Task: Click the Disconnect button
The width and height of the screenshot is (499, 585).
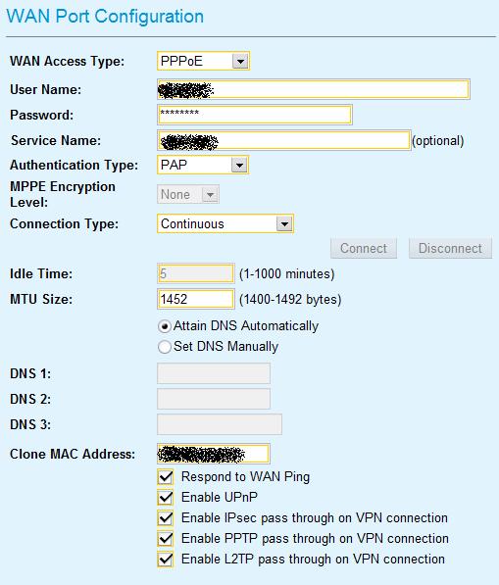Action: click(x=450, y=248)
